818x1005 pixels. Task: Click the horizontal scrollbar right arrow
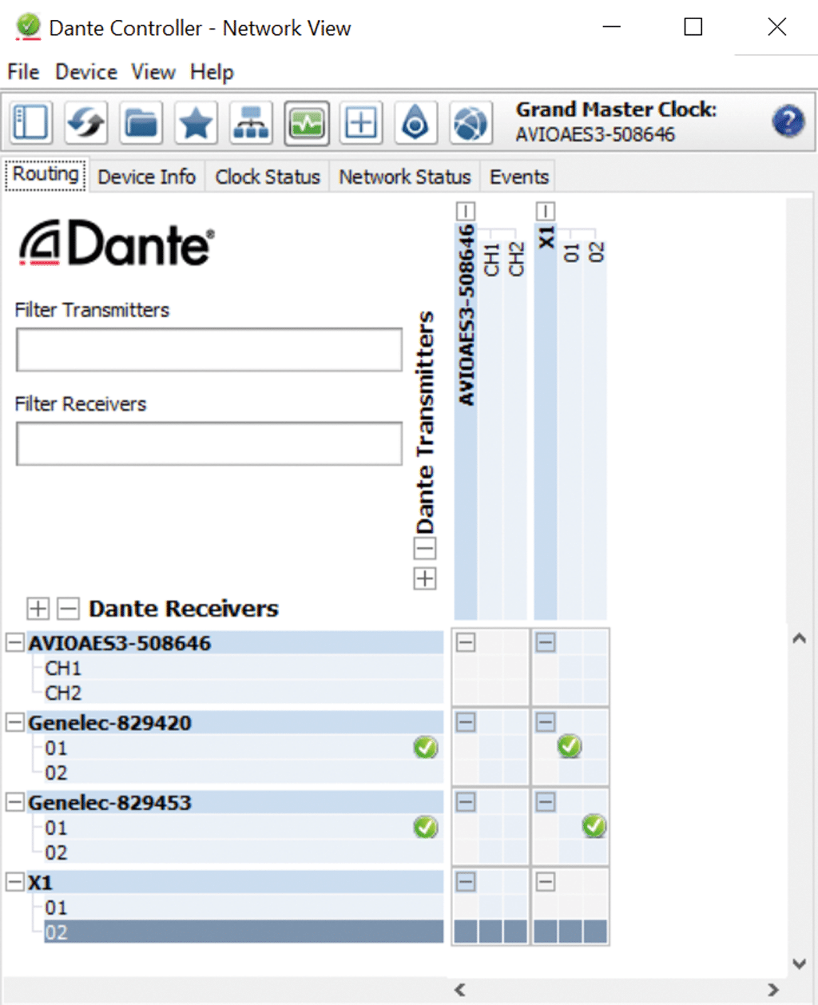773,990
